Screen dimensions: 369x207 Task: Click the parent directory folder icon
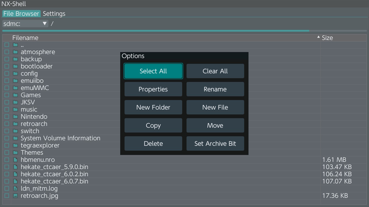[16, 45]
